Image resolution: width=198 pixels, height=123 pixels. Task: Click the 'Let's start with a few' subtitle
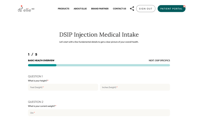(99, 42)
